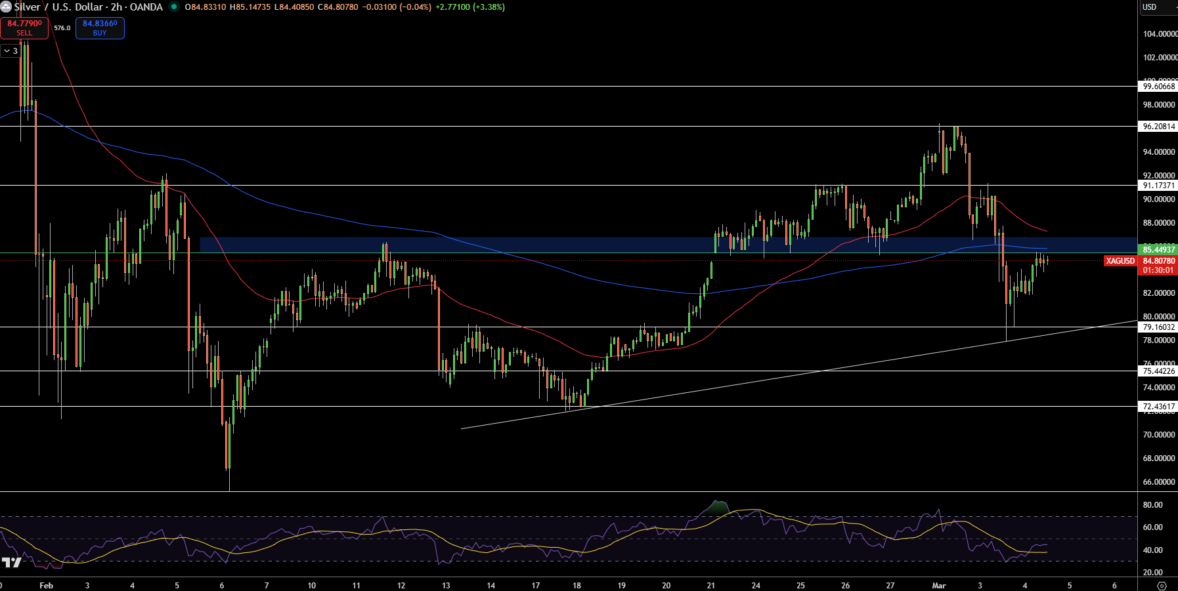Open the USD currency dropdown
This screenshot has height=591, width=1178.
[x=1158, y=7]
